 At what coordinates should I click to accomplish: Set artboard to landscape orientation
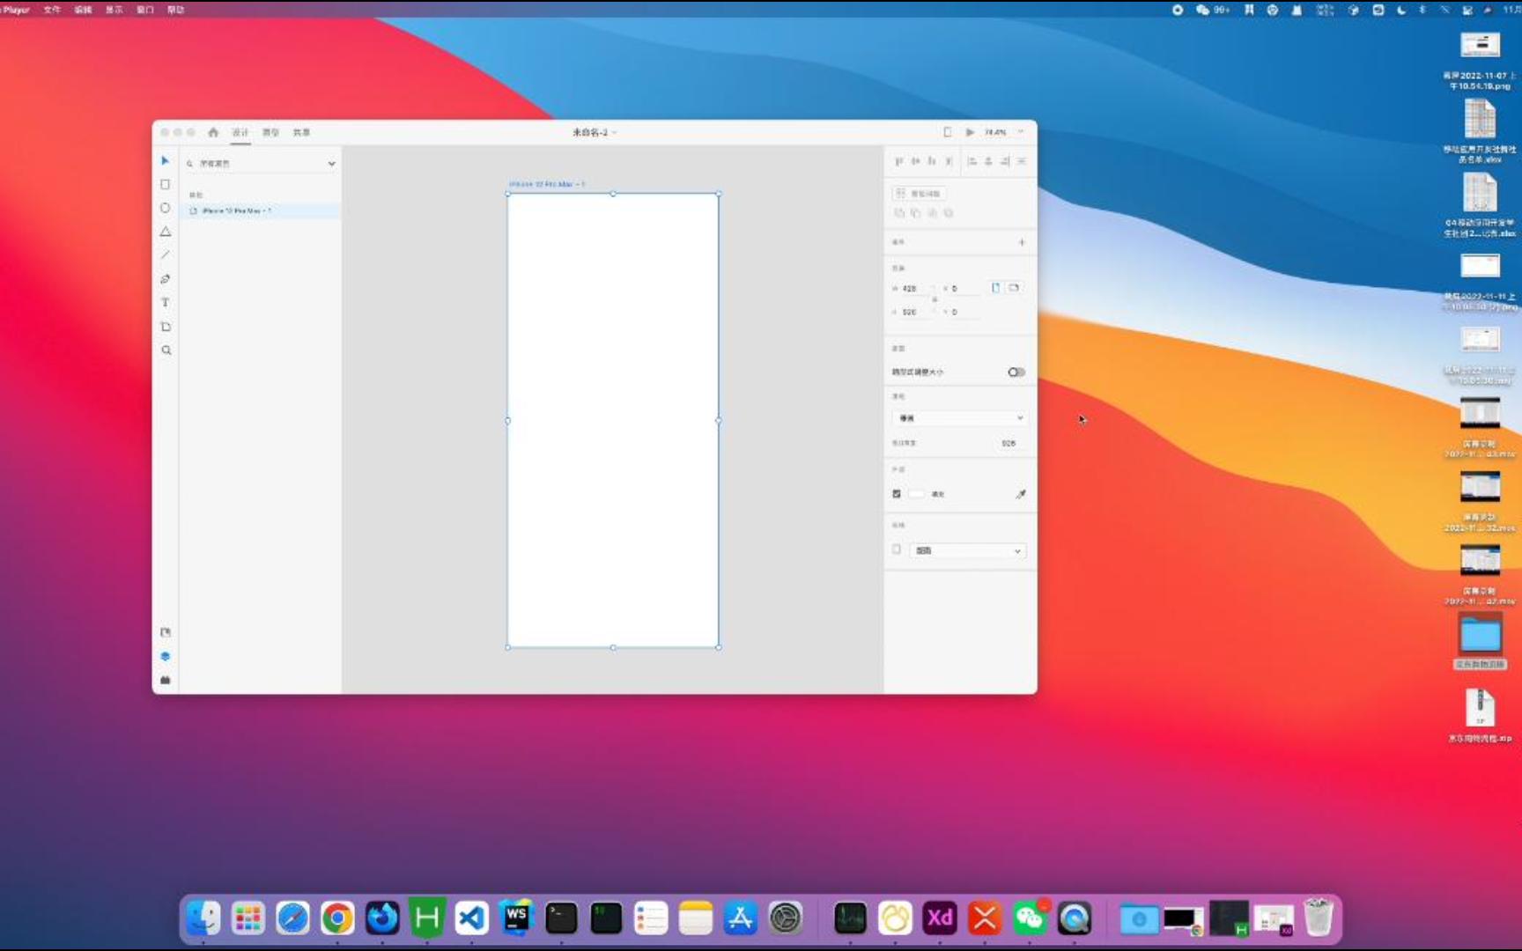tap(1014, 288)
